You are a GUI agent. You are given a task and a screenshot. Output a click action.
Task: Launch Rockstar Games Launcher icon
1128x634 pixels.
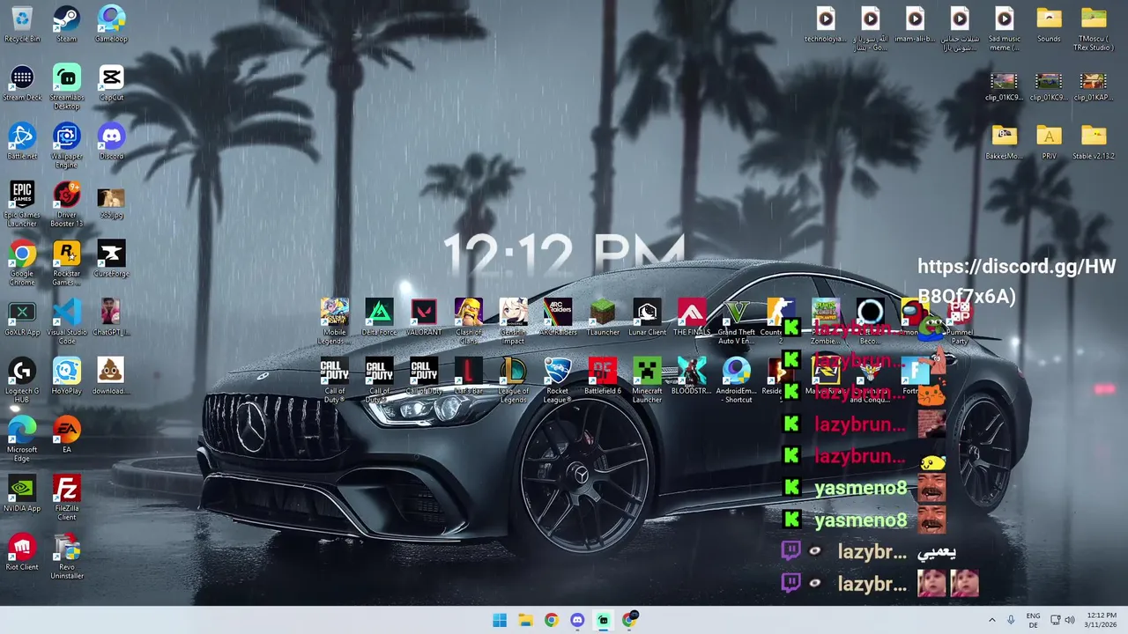click(66, 263)
